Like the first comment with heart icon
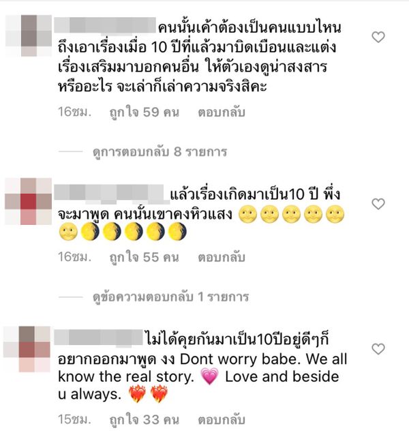 tap(378, 37)
